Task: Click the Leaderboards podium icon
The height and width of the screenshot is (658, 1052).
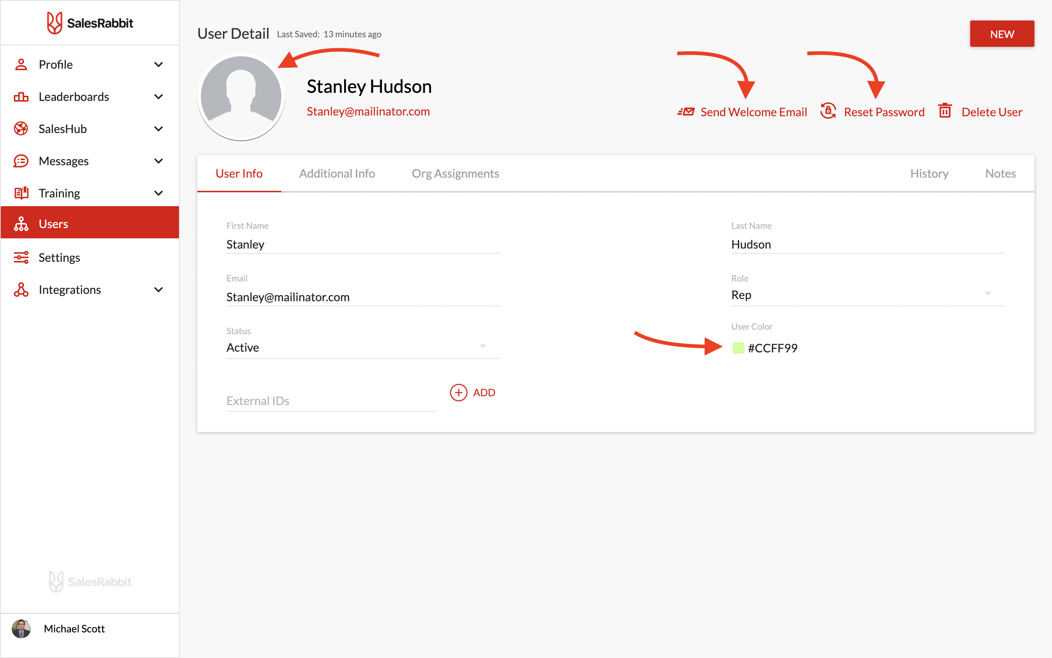Action: point(21,97)
